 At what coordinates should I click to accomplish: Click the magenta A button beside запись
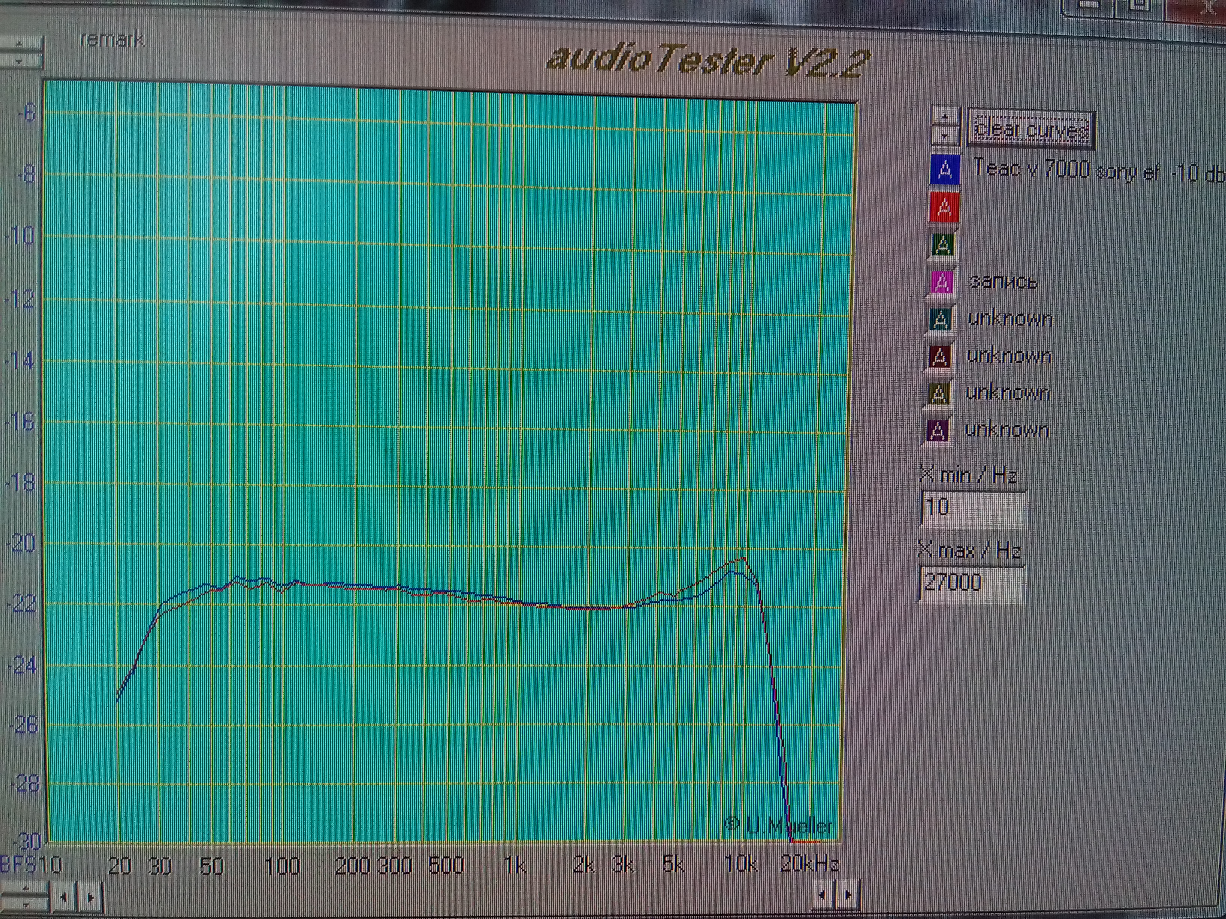[x=942, y=282]
